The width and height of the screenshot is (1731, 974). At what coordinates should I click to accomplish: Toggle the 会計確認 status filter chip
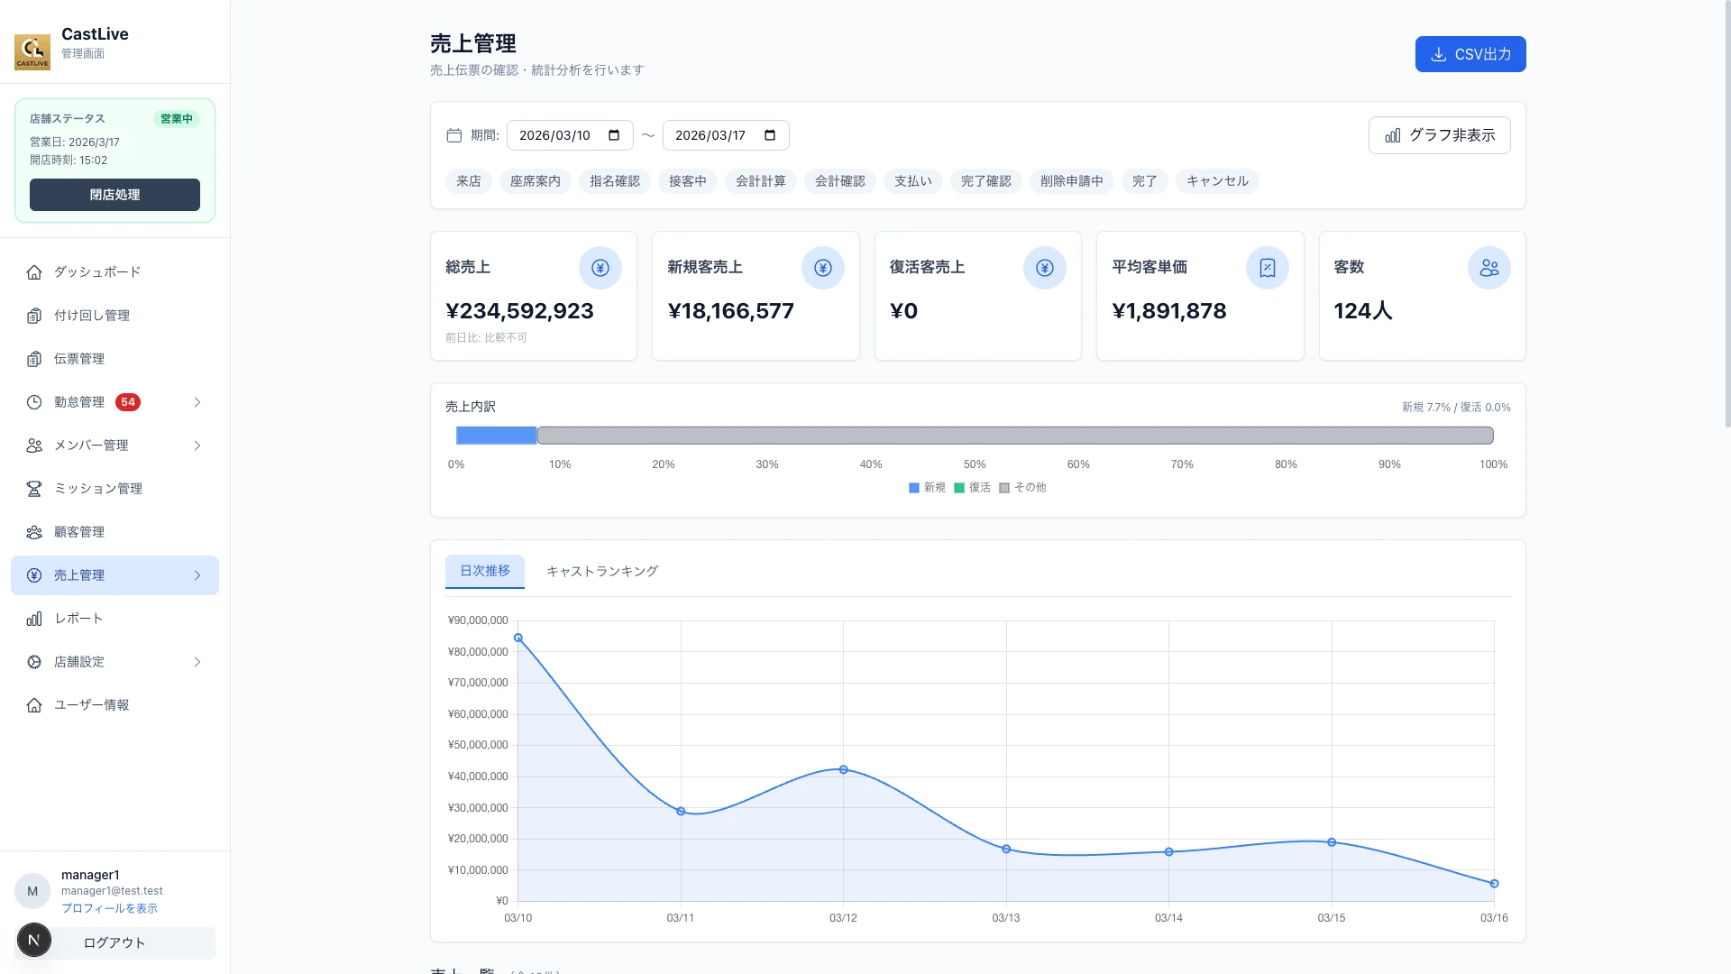click(x=839, y=181)
